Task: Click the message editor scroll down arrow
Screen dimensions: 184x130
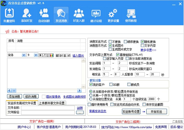Action: (x=83, y=87)
